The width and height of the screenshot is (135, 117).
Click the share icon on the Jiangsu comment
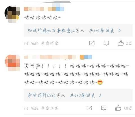tap(89, 108)
